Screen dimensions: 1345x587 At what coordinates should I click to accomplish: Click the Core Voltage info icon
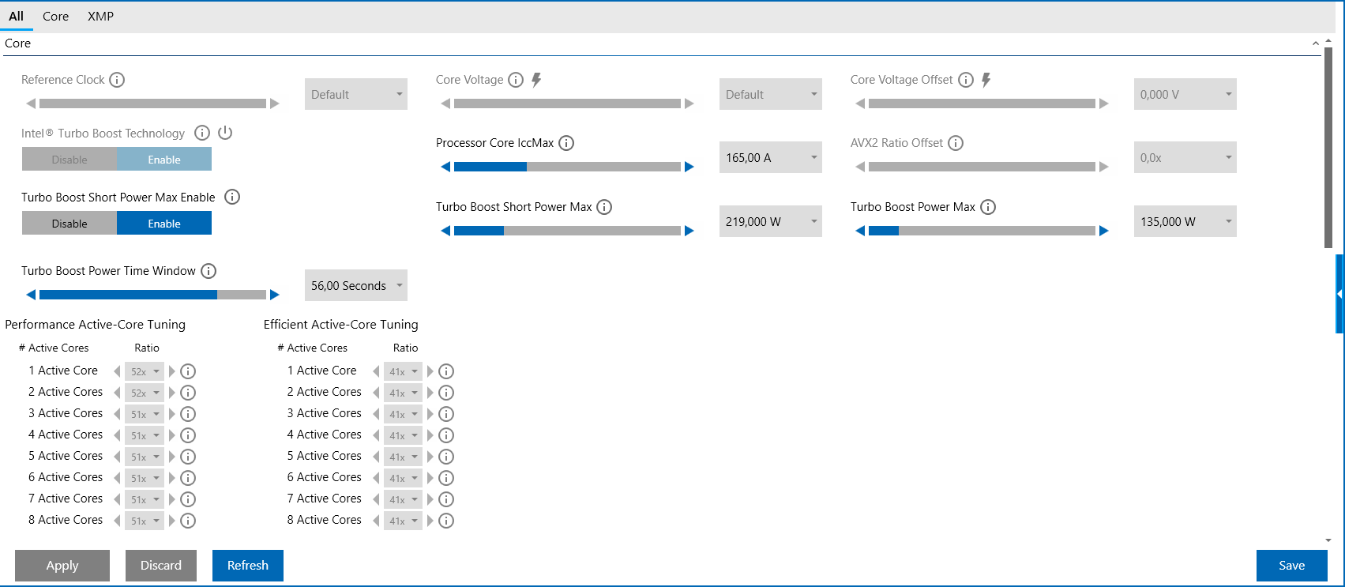516,80
